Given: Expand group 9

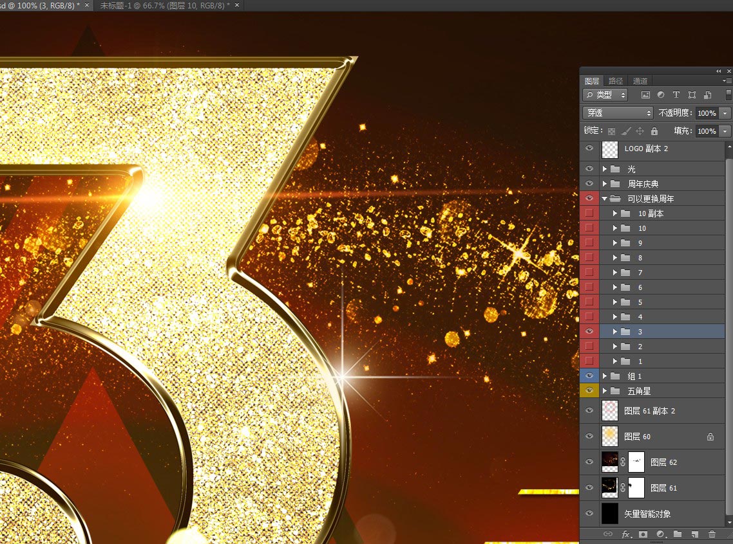Looking at the screenshot, I should click(615, 243).
